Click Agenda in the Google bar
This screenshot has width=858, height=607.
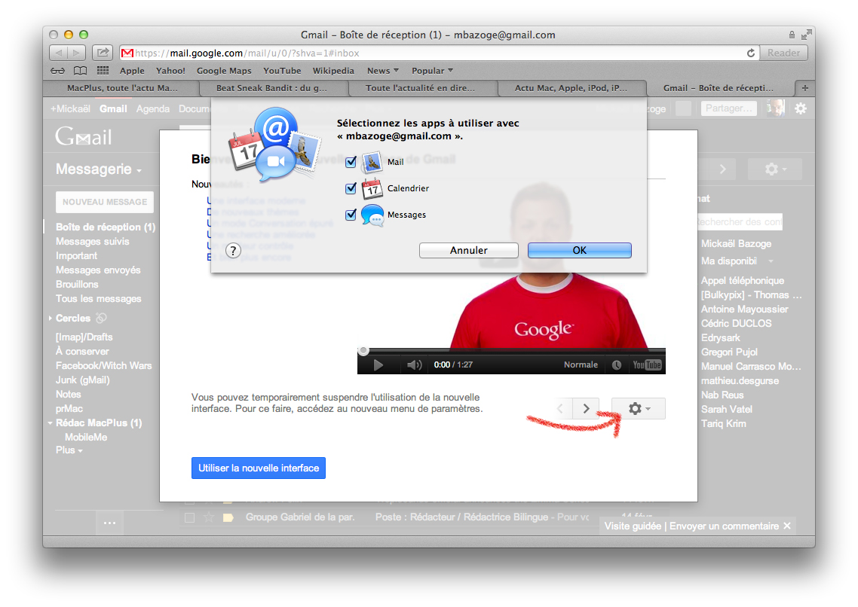pos(152,108)
